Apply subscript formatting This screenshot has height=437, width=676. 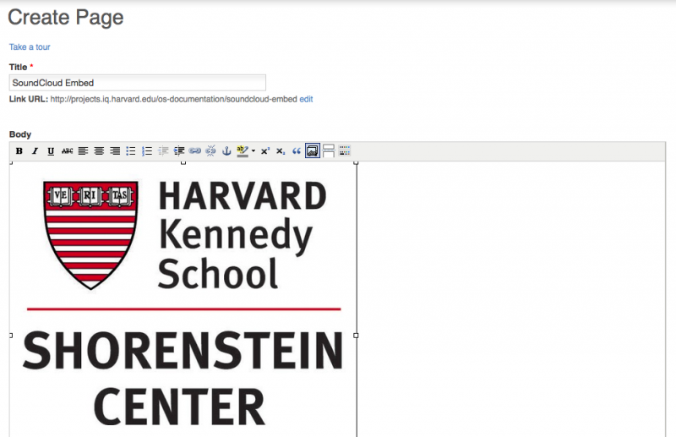click(x=281, y=151)
